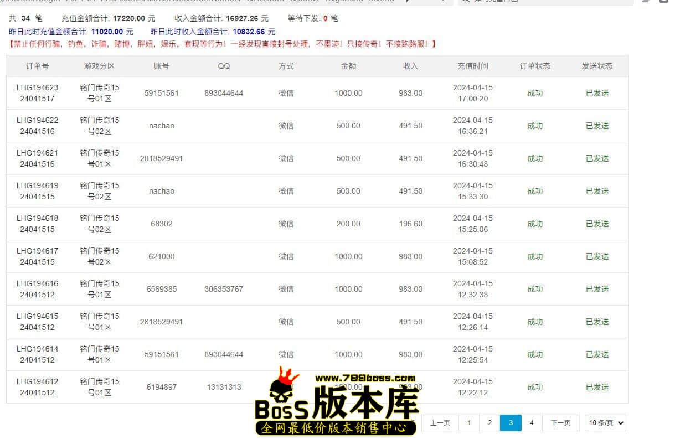This screenshot has width=675, height=439.
Task: Click 成功 status for order LHG194618
Action: (x=535, y=224)
